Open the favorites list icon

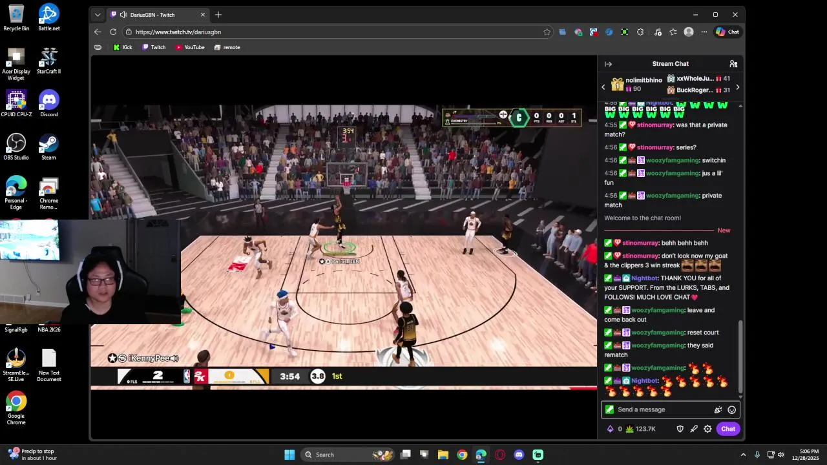[x=673, y=32]
